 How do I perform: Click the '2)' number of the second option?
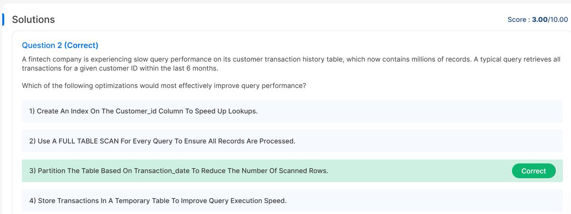tap(33, 141)
